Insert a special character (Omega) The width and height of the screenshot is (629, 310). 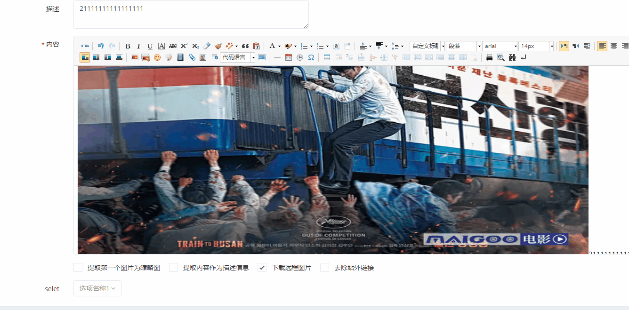pyautogui.click(x=311, y=57)
